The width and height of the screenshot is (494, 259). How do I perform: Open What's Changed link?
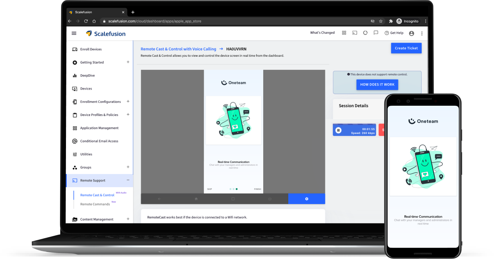(323, 33)
